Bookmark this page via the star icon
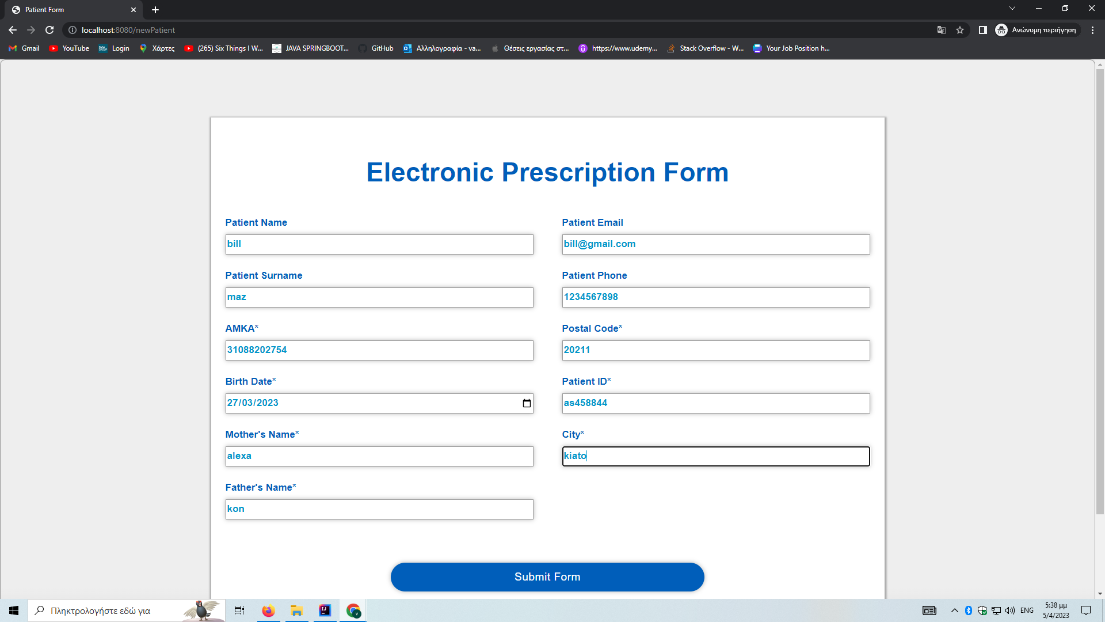 (960, 30)
